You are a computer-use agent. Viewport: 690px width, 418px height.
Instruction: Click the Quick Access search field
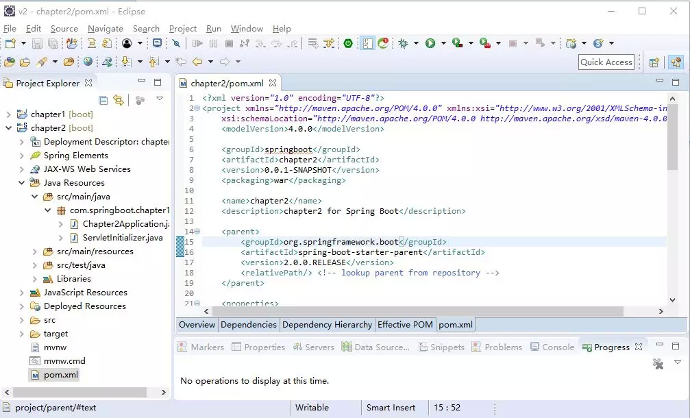(606, 62)
